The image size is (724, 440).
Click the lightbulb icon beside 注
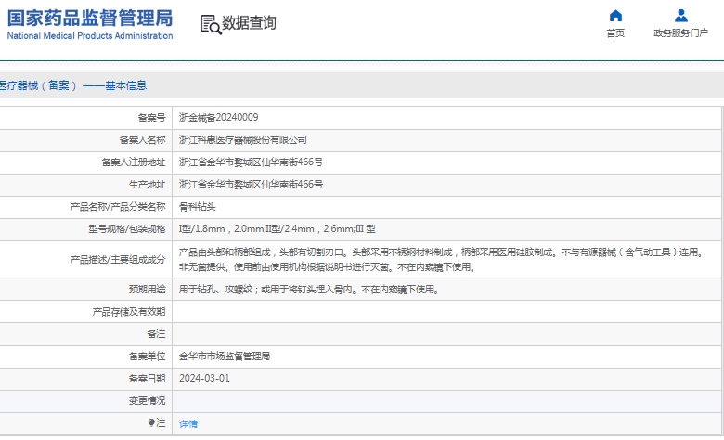pyautogui.click(x=150, y=422)
